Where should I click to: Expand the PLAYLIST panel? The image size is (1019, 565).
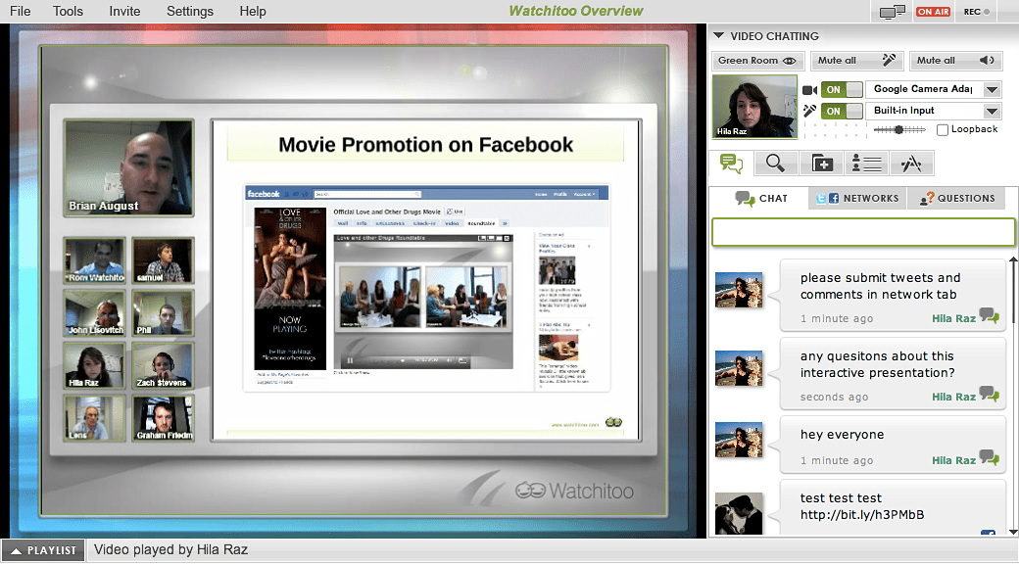(x=43, y=550)
